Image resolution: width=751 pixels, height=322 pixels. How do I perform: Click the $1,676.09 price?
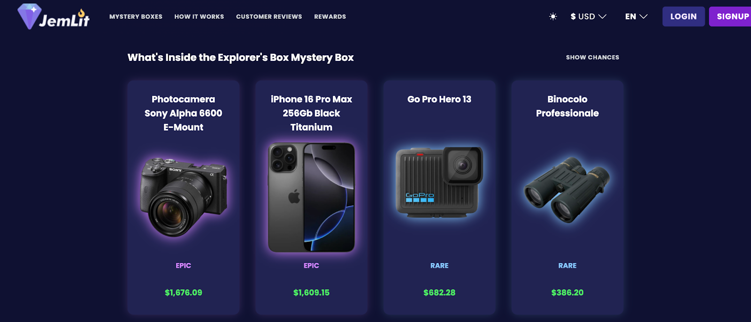[x=184, y=292]
